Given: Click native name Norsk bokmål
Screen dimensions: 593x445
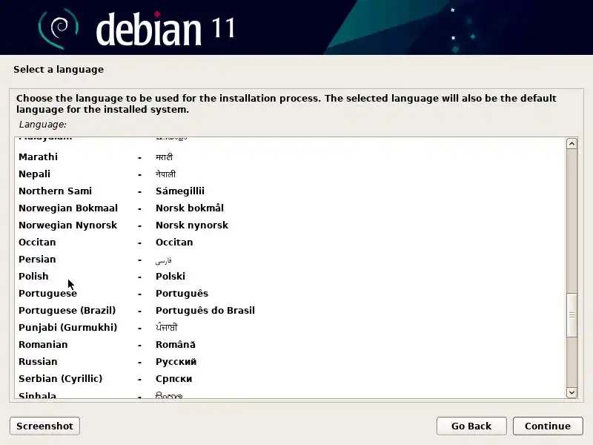Looking at the screenshot, I should (x=190, y=208).
